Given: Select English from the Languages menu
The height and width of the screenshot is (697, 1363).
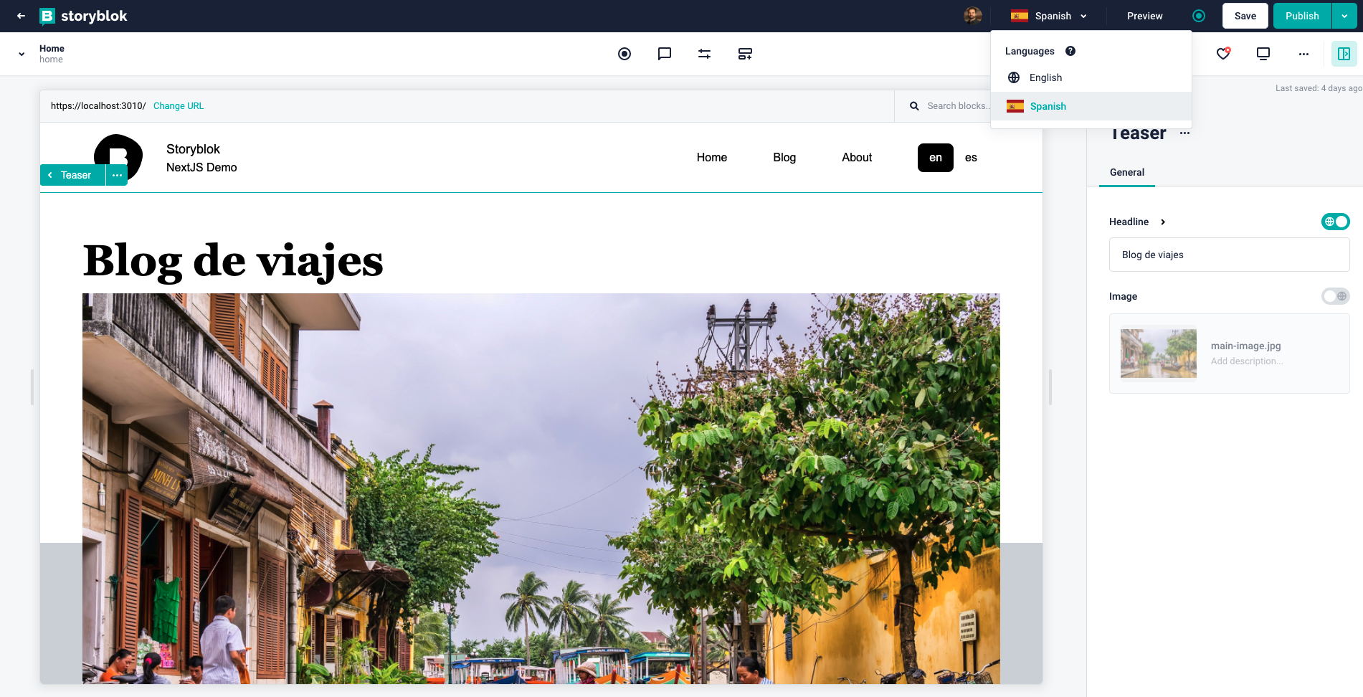Looking at the screenshot, I should pyautogui.click(x=1091, y=77).
